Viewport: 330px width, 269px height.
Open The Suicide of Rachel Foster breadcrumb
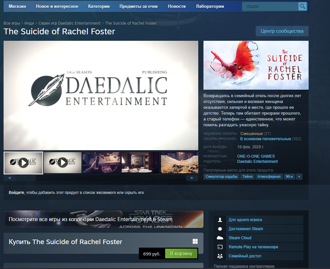coord(131,23)
